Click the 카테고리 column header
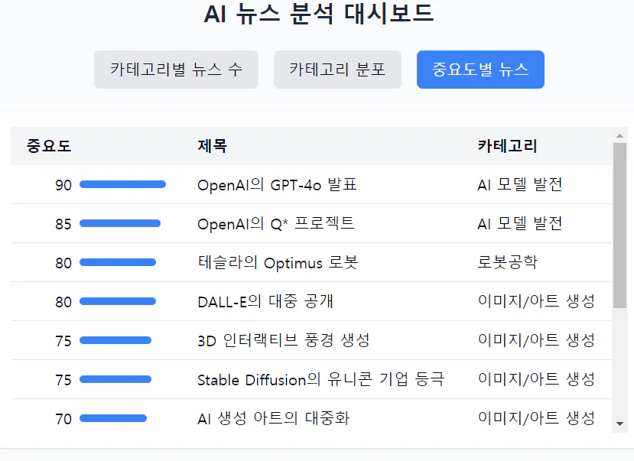Image resolution: width=634 pixels, height=461 pixels. (508, 146)
